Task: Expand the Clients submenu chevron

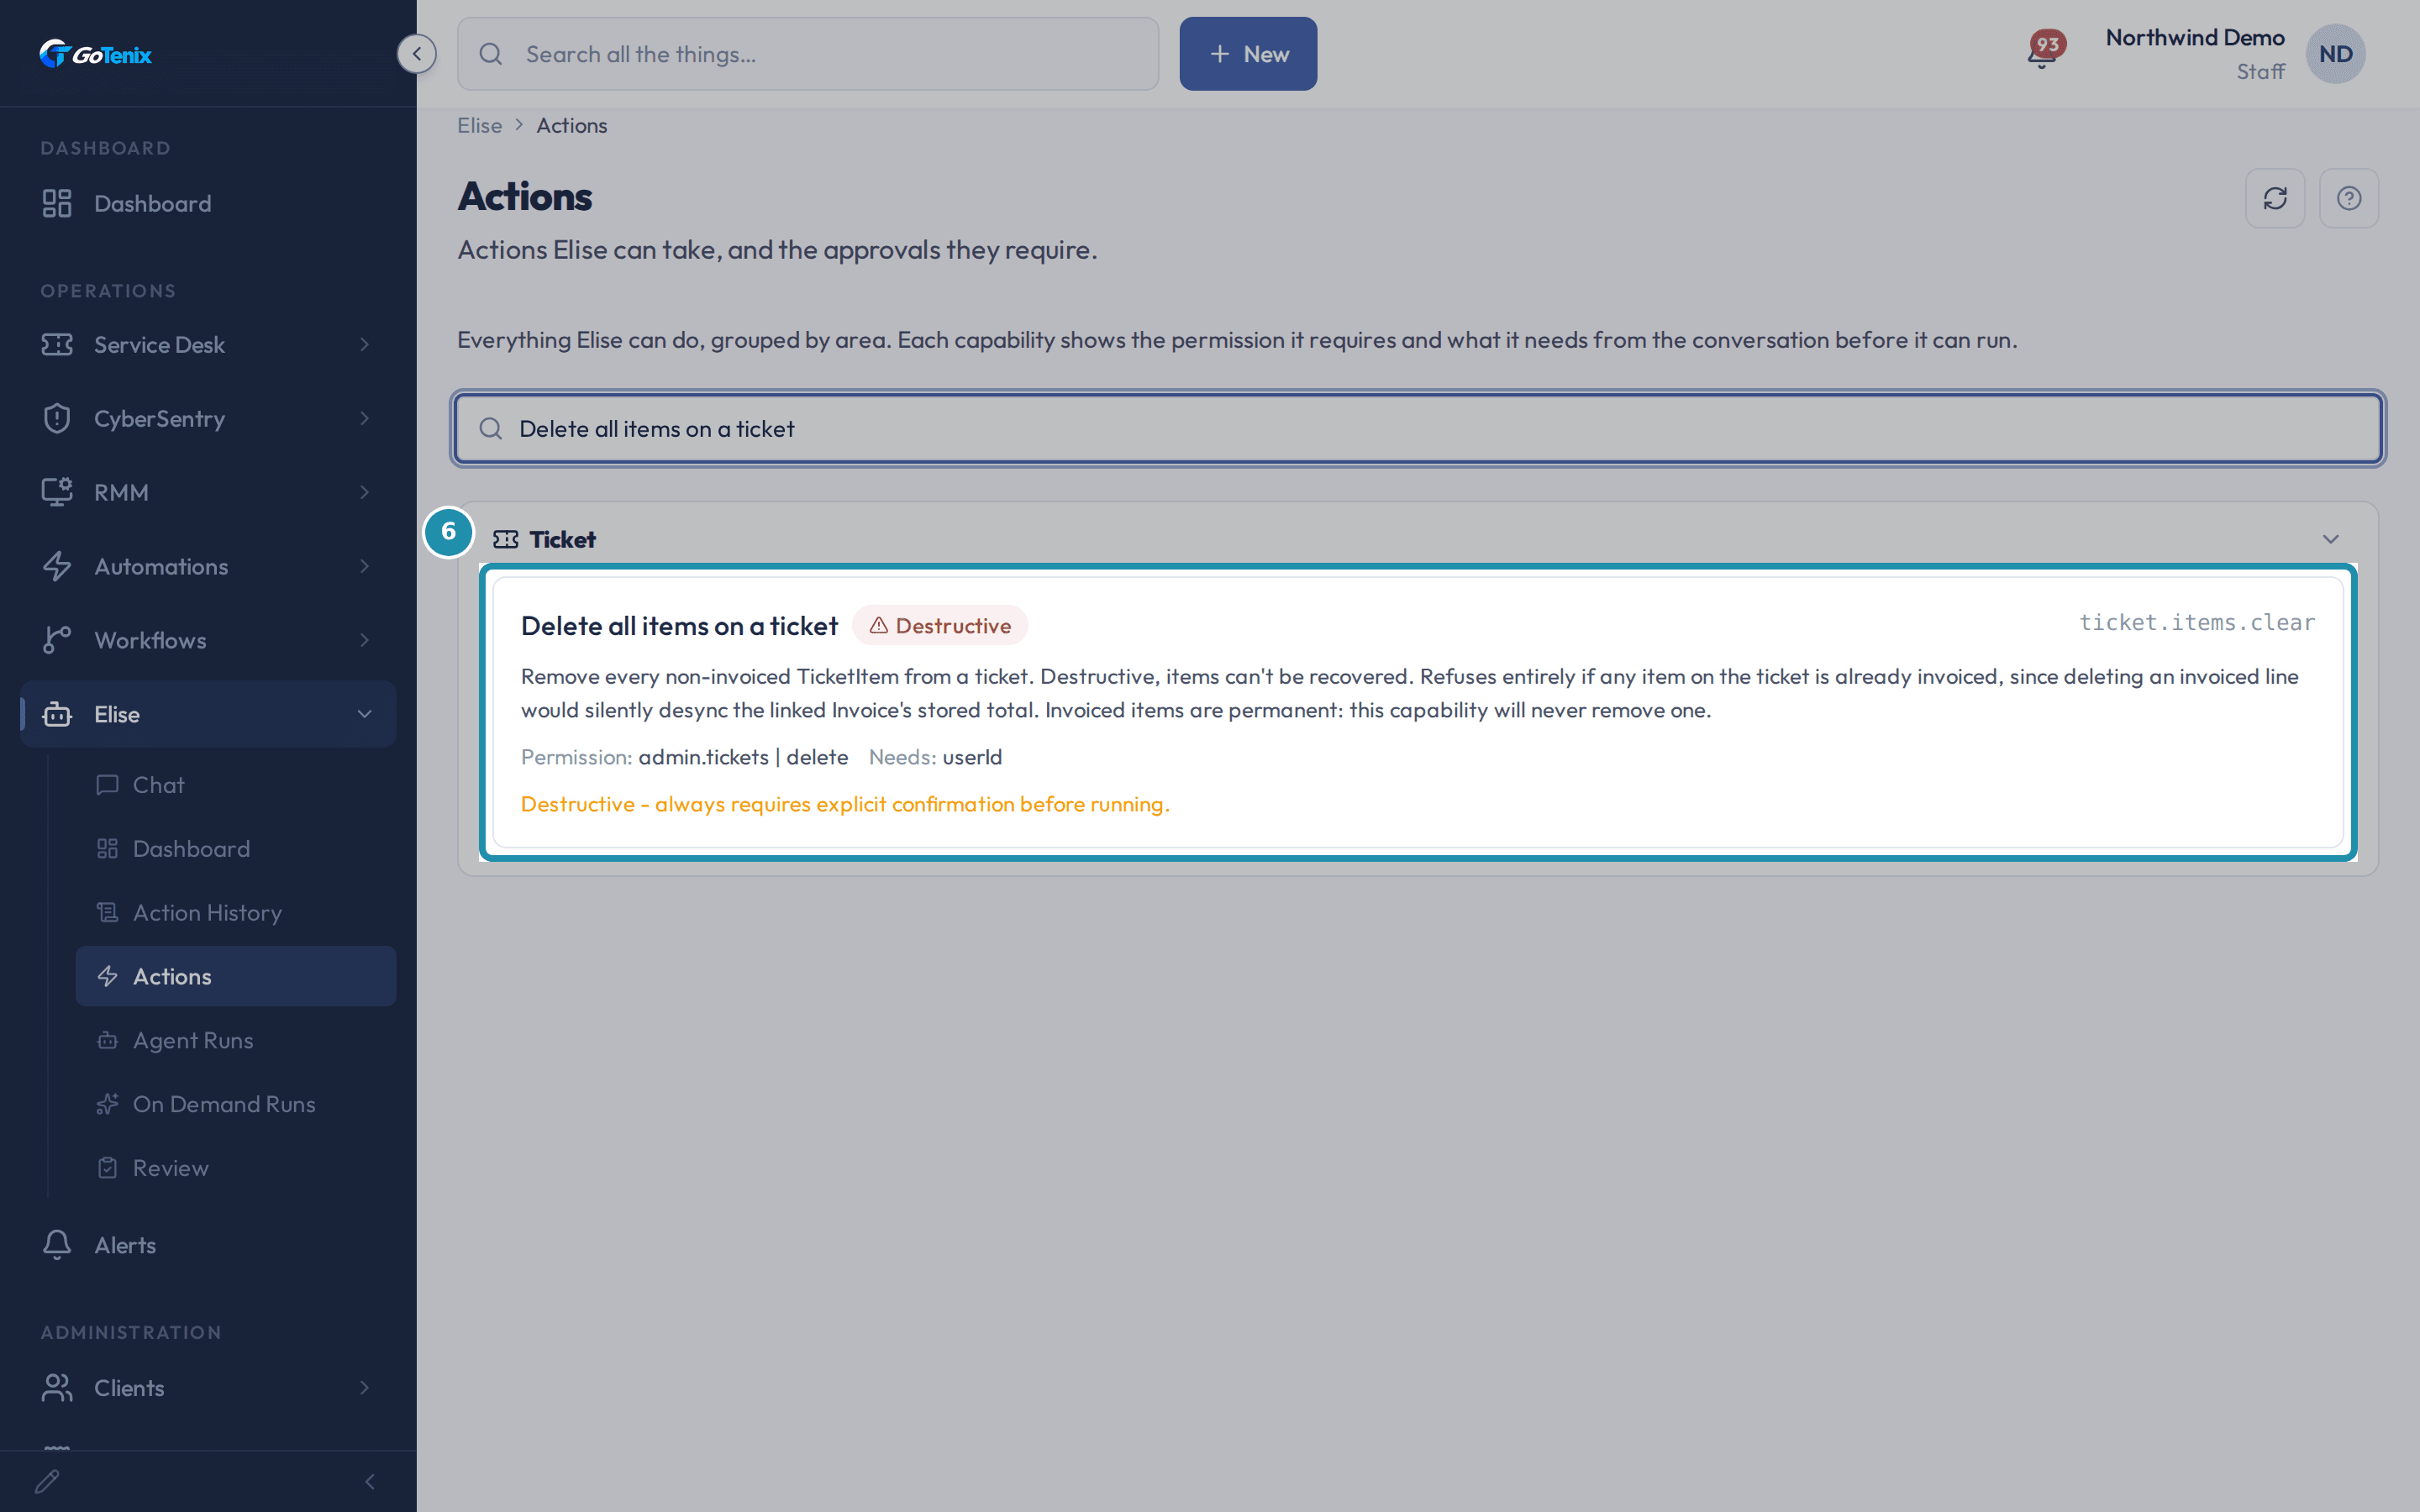Action: (x=364, y=1387)
